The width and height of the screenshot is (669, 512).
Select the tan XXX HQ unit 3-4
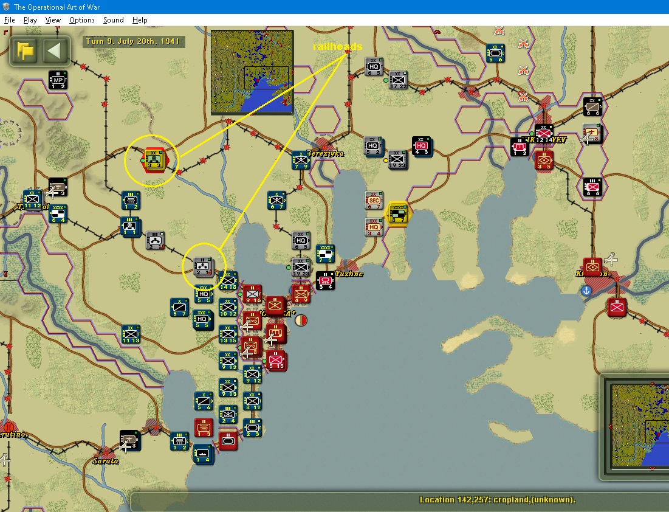coord(374,227)
